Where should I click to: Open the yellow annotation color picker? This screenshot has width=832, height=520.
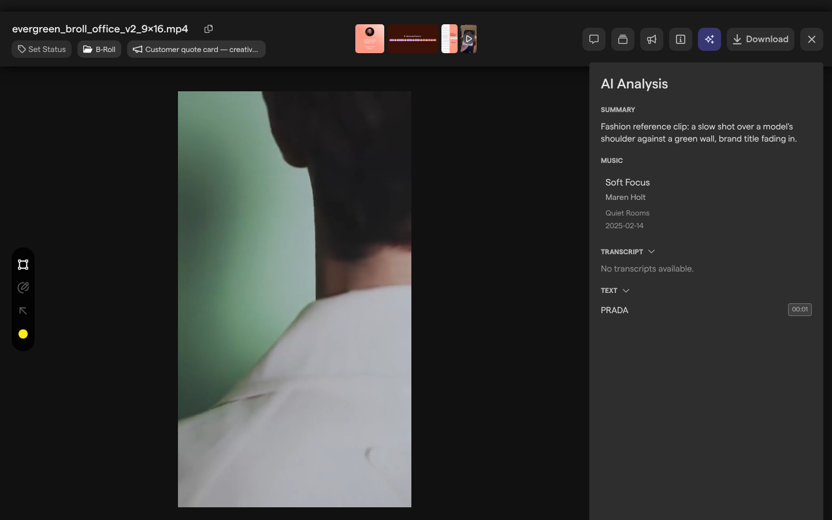point(23,334)
